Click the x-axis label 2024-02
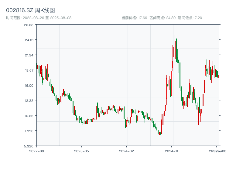 [x=126, y=151]
